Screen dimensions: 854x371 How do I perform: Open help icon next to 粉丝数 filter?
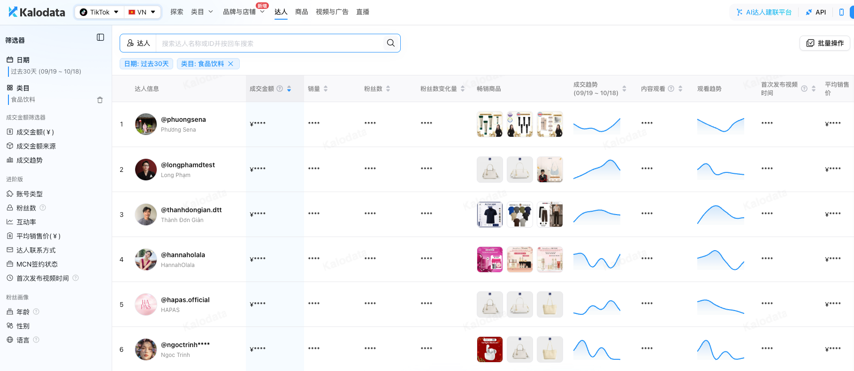[x=43, y=208]
